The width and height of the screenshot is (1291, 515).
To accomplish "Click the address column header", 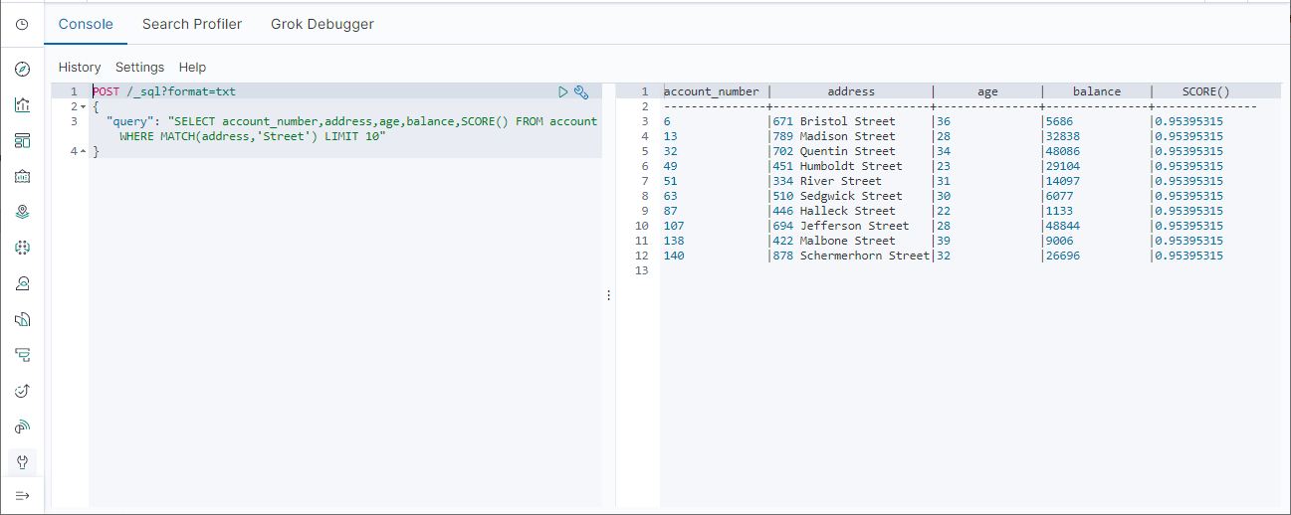I will 851,91.
